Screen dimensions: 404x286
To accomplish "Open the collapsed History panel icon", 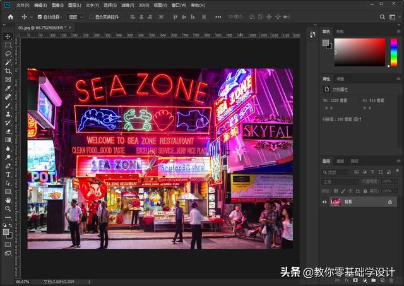I will click(313, 35).
